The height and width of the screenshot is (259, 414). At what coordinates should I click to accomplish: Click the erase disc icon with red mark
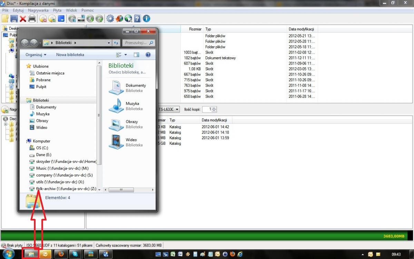pos(43,19)
